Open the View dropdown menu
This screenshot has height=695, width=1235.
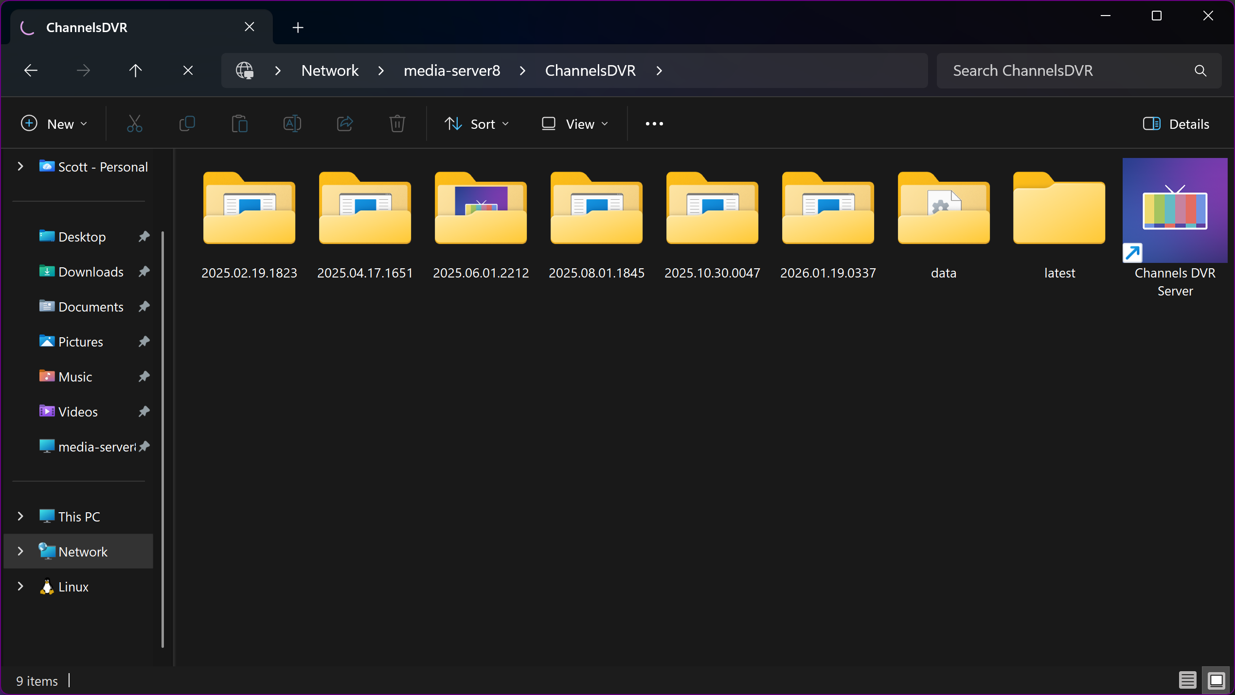tap(575, 124)
